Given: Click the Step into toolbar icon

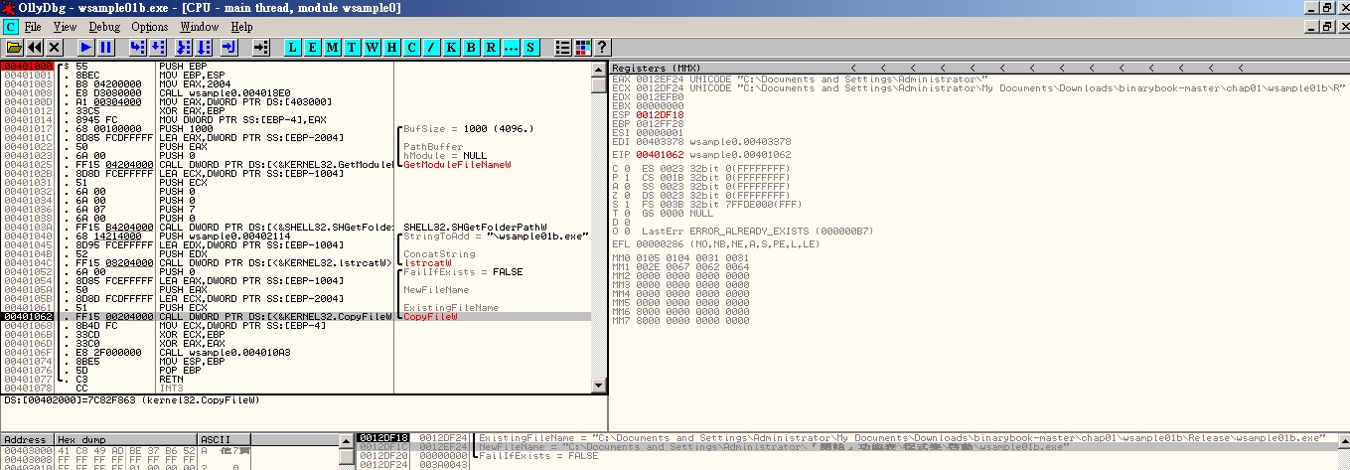Looking at the screenshot, I should 138,48.
